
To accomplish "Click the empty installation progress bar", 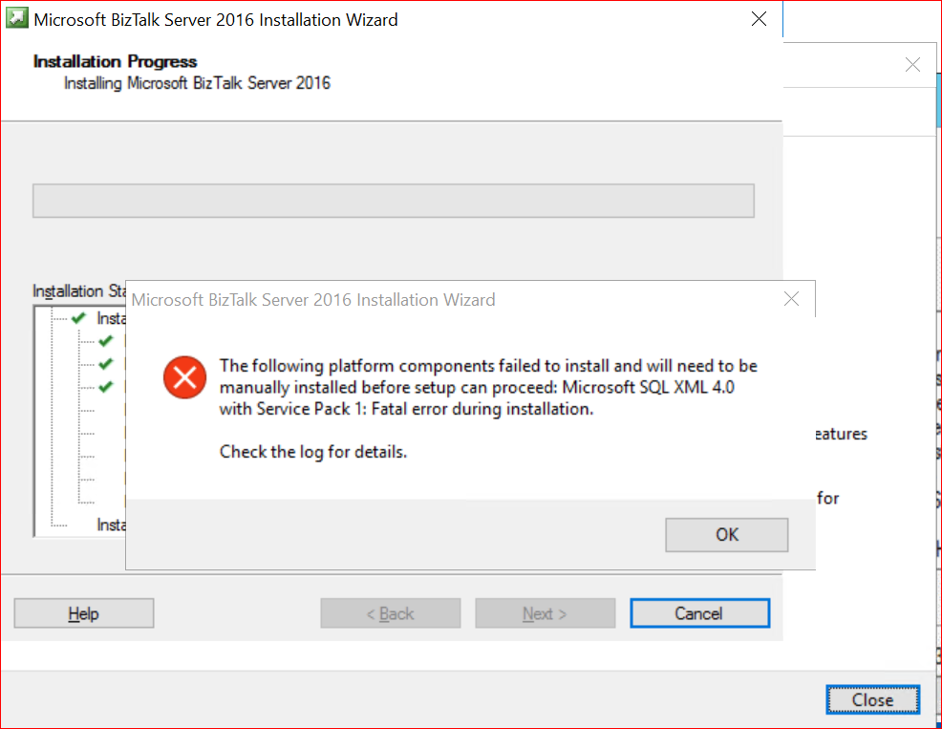I will 393,201.
